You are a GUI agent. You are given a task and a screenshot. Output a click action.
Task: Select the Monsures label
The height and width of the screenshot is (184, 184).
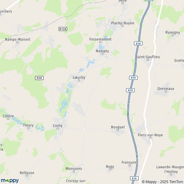click(74, 168)
